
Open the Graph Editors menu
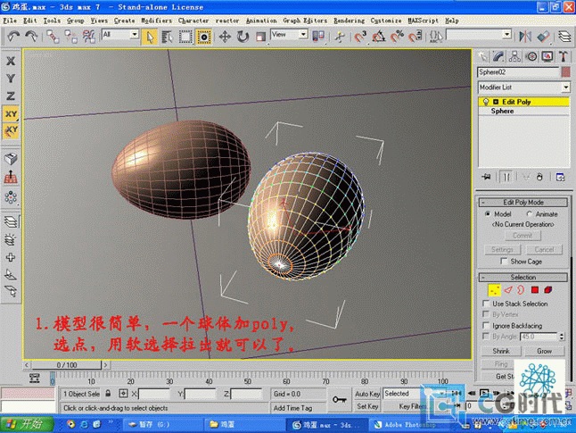pyautogui.click(x=305, y=21)
